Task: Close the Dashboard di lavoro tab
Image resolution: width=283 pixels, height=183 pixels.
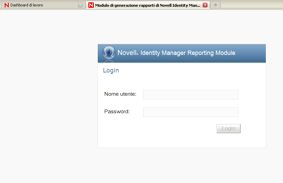Action: (80, 5)
